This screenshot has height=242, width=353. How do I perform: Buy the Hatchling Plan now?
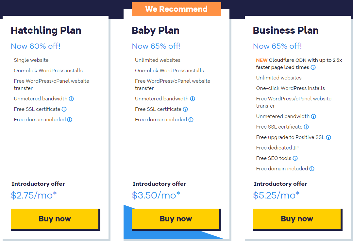55,219
